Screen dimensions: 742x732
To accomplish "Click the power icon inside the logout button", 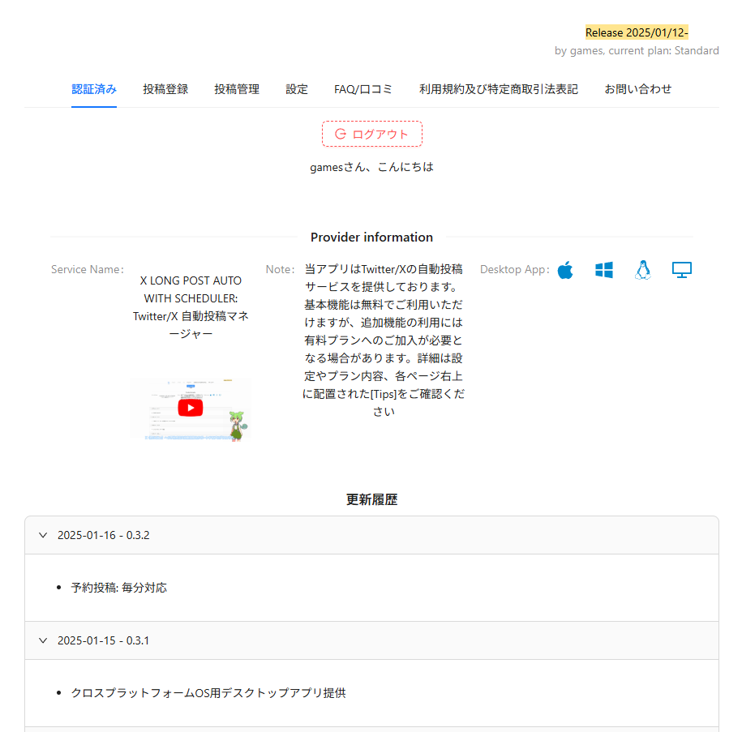I will (x=339, y=134).
